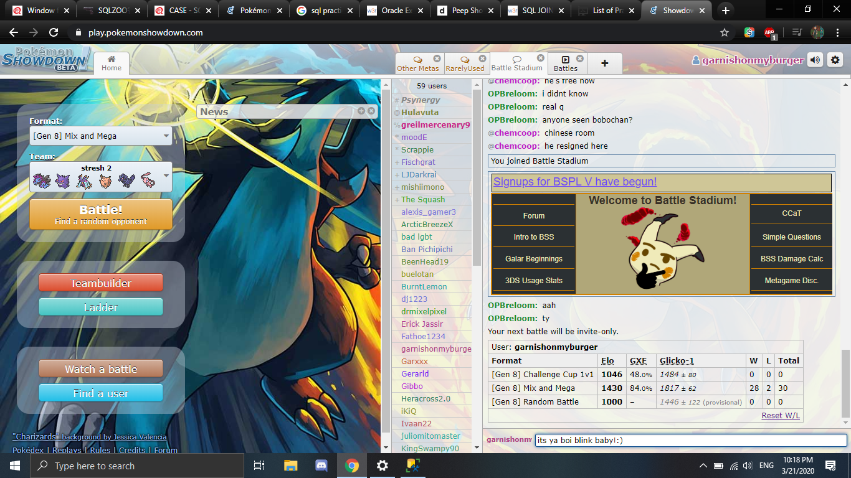Add a new room with plus tab
This screenshot has width=851, height=478.
[604, 63]
